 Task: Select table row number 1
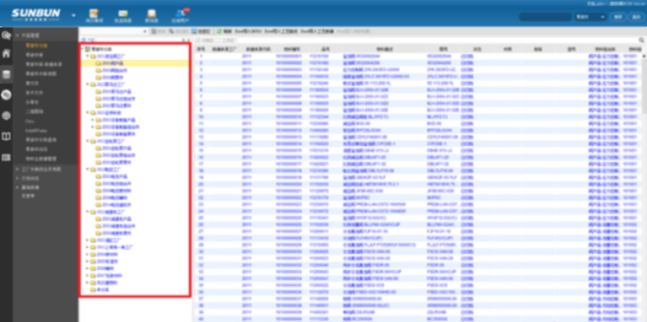419,55
